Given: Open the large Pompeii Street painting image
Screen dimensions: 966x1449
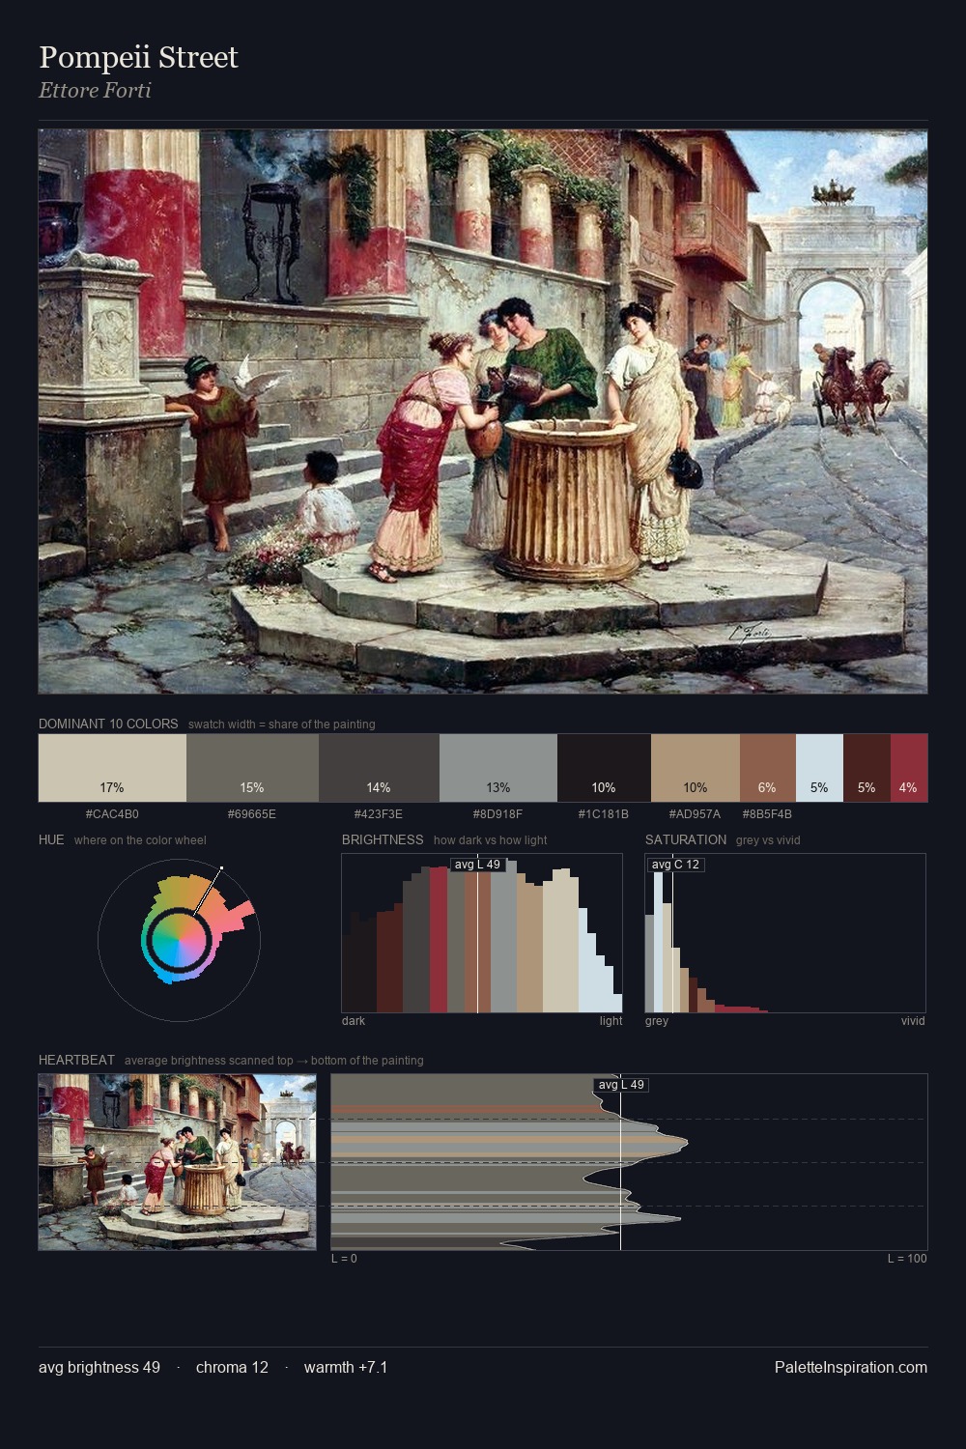Looking at the screenshot, I should (x=483, y=412).
